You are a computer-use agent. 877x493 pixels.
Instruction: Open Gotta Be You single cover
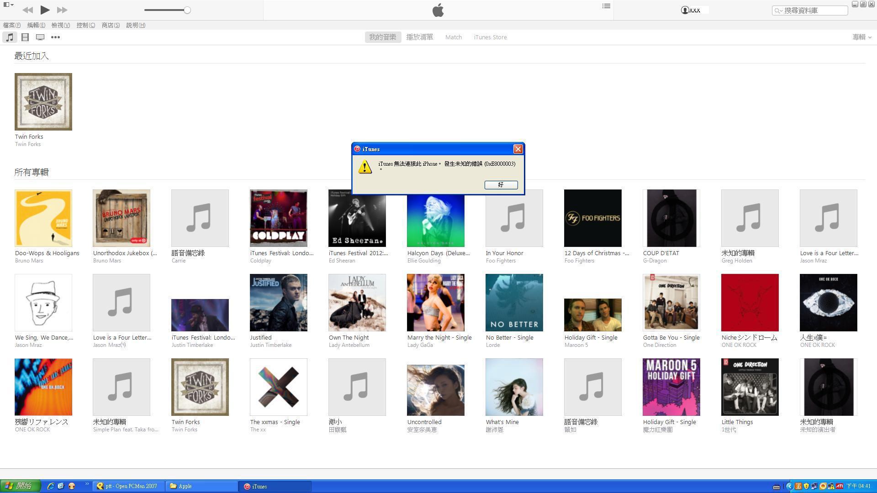671,303
